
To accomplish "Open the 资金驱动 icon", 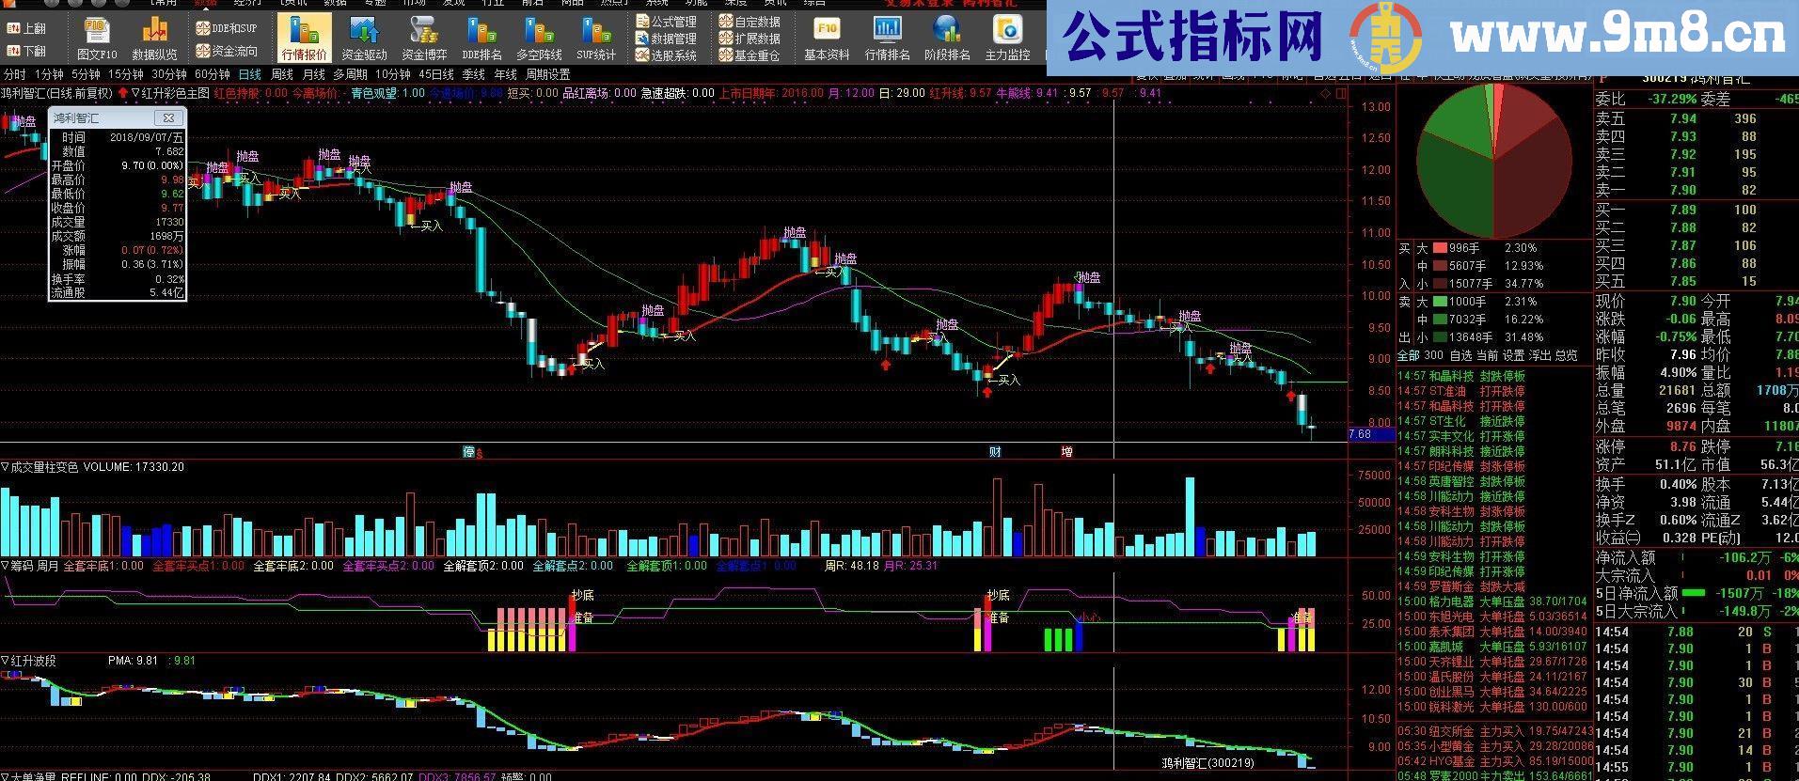I will coord(364,39).
